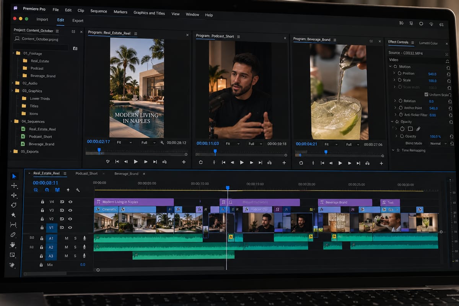
Task: Click the timeline horizontal zoom scrollbar
Action: point(161,270)
